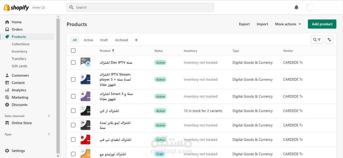Check the select-all products checkbox
The image size is (343, 158).
(73, 50)
